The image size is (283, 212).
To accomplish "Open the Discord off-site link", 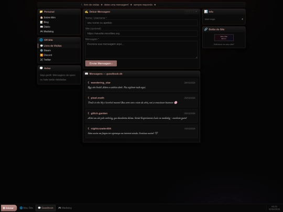I will [59, 55].
